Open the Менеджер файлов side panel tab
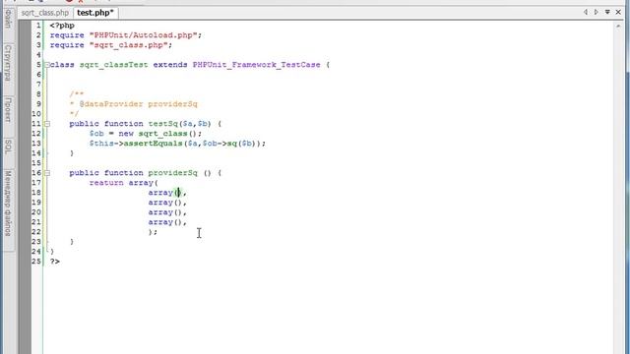This screenshot has width=630, height=354. [8, 204]
